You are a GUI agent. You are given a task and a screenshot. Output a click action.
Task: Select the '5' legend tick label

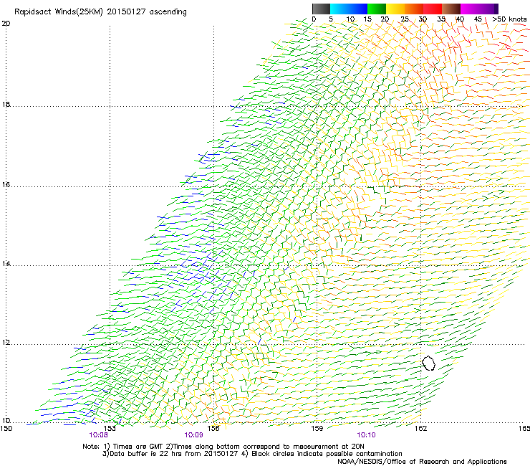point(331,19)
